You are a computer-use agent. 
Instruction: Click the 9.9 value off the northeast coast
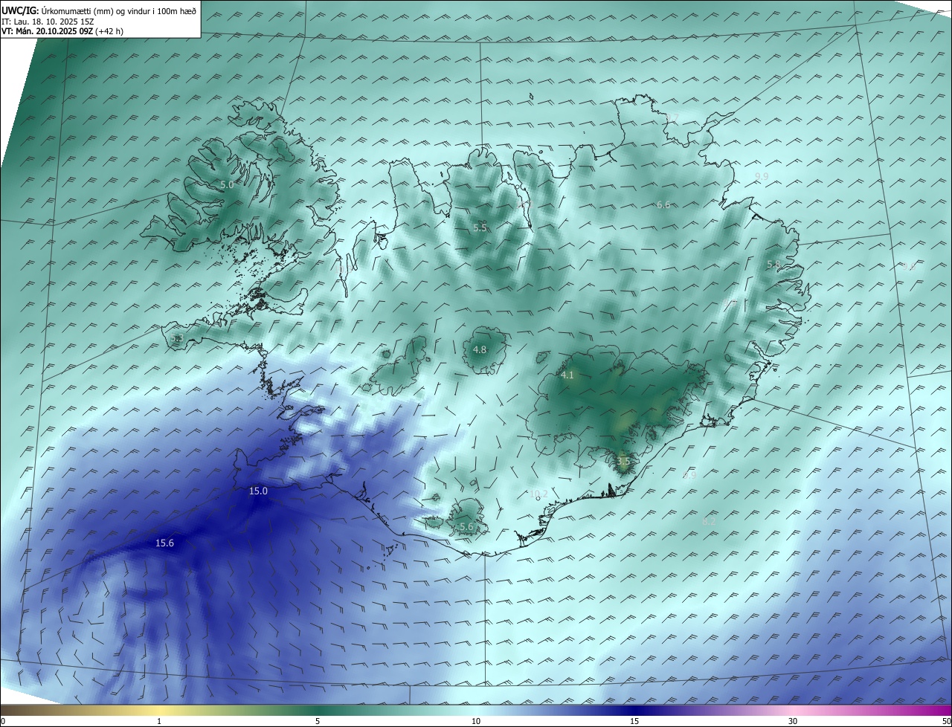pos(762,176)
